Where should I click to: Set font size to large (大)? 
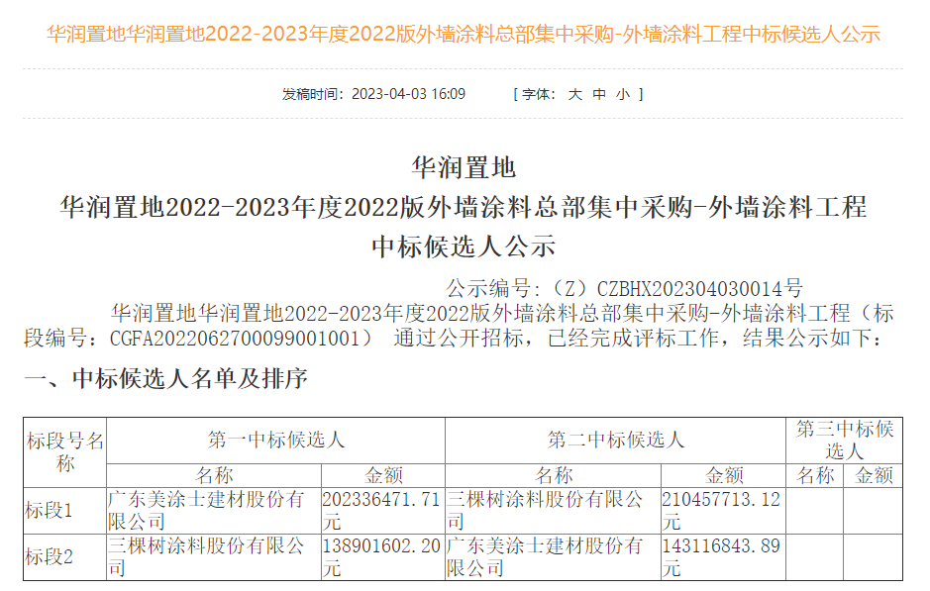[x=574, y=94]
